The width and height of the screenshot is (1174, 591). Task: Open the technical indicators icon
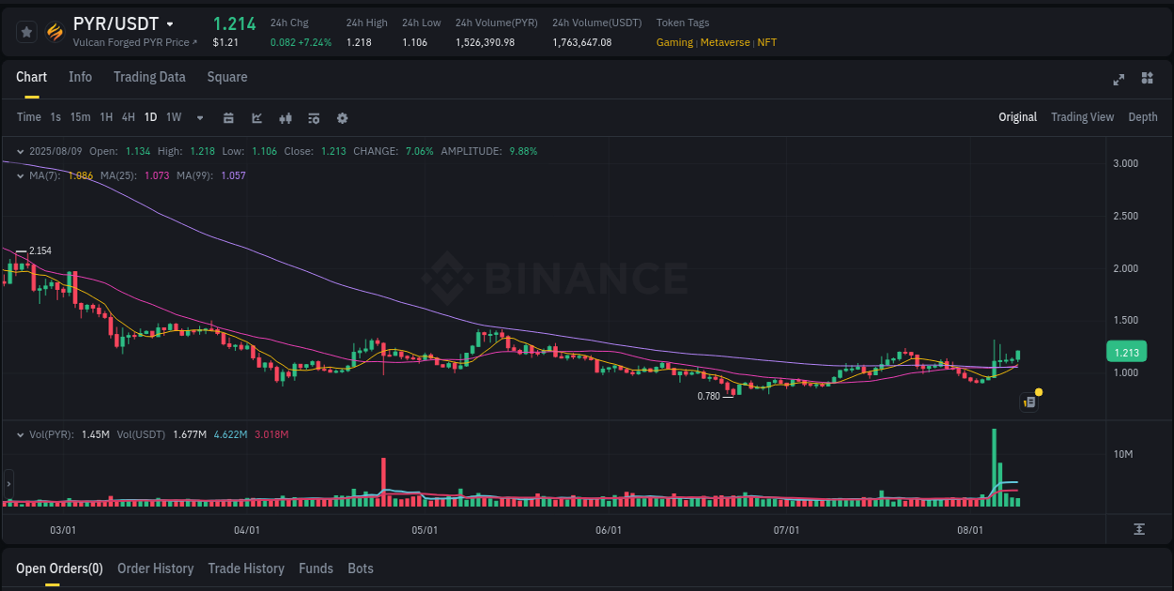pos(313,118)
